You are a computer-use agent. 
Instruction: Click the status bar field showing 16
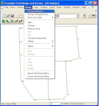(x=55, y=104)
